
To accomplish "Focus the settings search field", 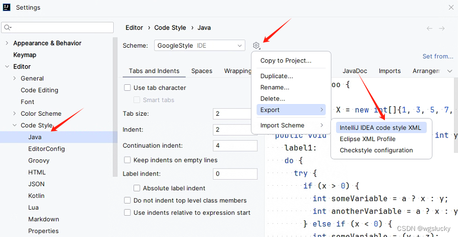I will click(57, 27).
